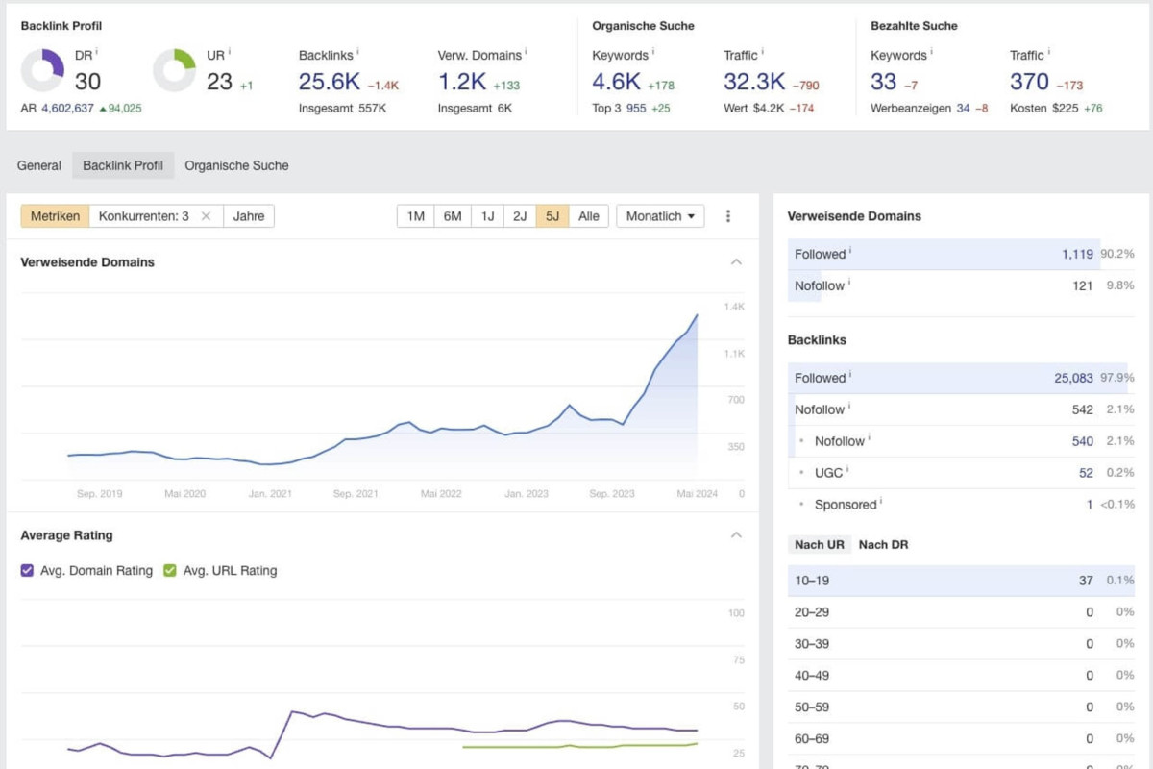Switch the distribution table to Nach DR
The height and width of the screenshot is (769, 1153).
coord(883,544)
